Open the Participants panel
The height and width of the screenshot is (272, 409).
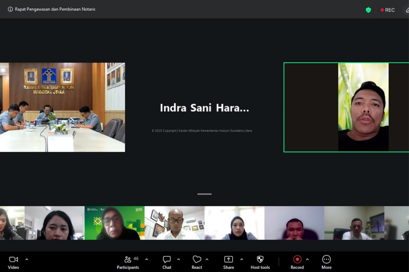(128, 263)
